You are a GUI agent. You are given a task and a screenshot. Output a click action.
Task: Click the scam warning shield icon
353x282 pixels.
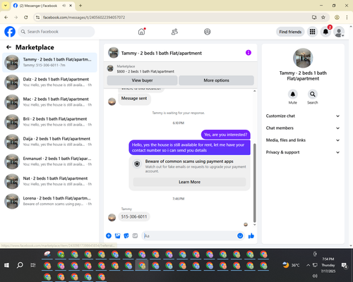pos(137,164)
